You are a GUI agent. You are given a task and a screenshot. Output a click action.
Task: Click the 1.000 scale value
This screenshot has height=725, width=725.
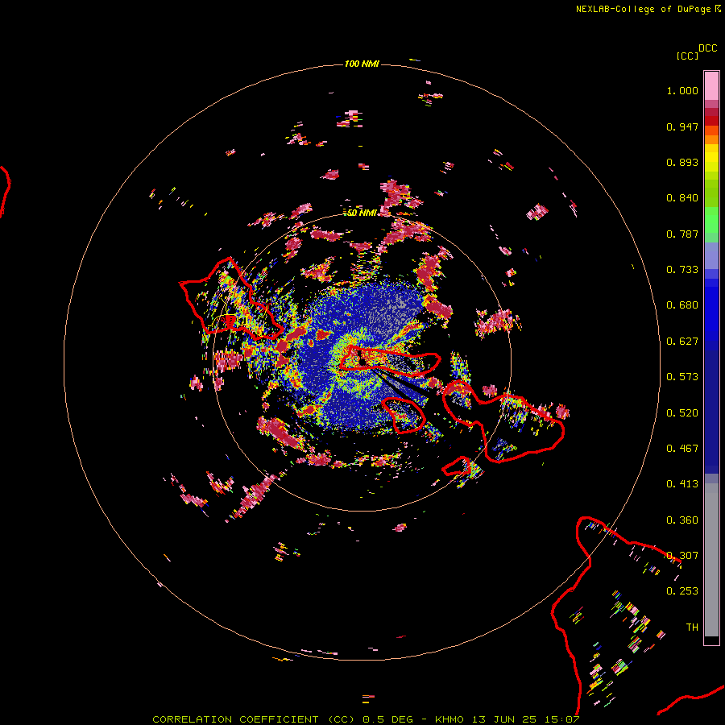coord(682,90)
